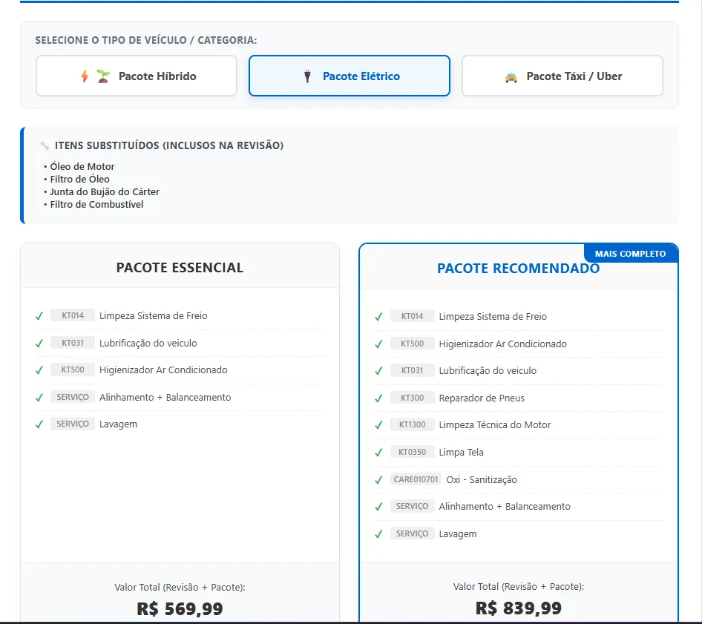Screen dimensions: 702x624
Task: Click the R$ 839,99 total price
Action: click(x=519, y=608)
